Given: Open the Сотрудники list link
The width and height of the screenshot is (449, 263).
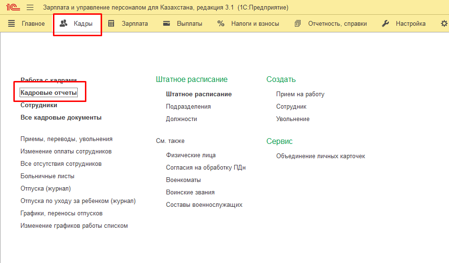Looking at the screenshot, I should click(39, 105).
